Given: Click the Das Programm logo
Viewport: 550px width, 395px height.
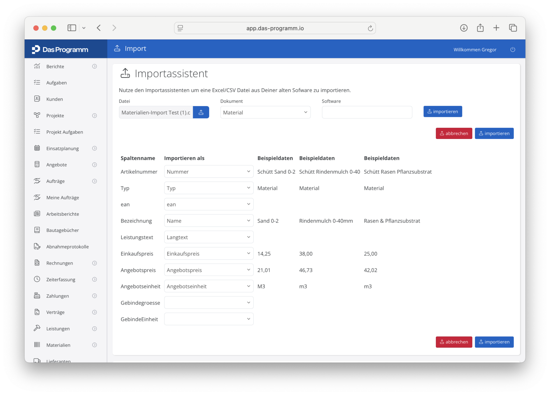Looking at the screenshot, I should pyautogui.click(x=60, y=49).
